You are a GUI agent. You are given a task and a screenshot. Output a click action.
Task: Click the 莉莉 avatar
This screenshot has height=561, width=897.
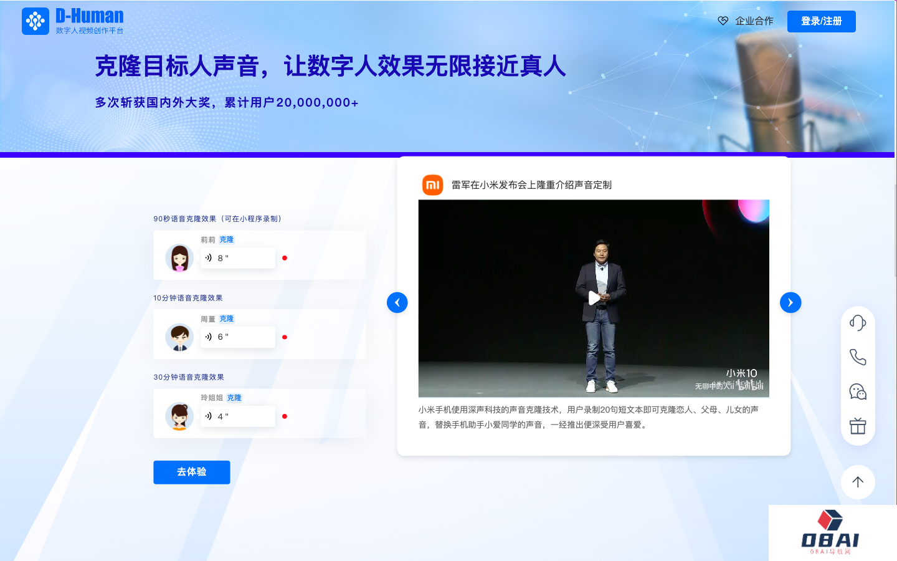(x=179, y=258)
